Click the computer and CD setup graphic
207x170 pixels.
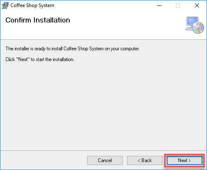tap(195, 25)
